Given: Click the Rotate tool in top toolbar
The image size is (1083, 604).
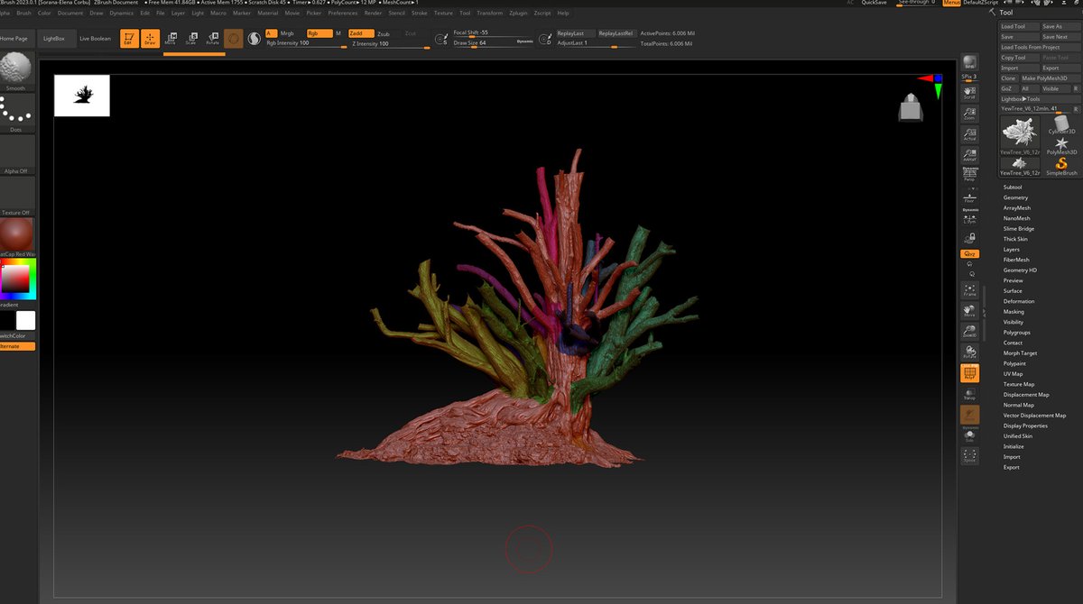Looking at the screenshot, I should pos(212,39).
